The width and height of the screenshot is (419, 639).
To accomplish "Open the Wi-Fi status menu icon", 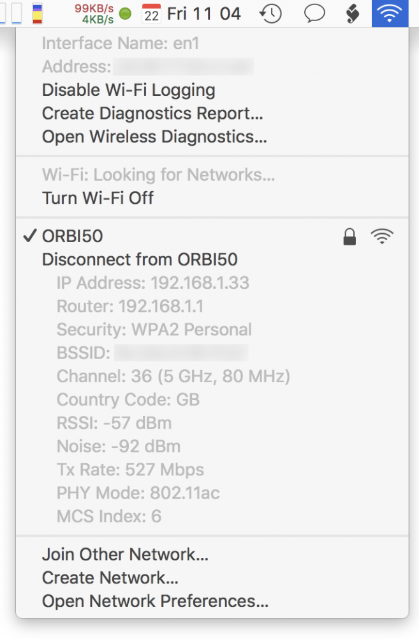I will [x=390, y=13].
